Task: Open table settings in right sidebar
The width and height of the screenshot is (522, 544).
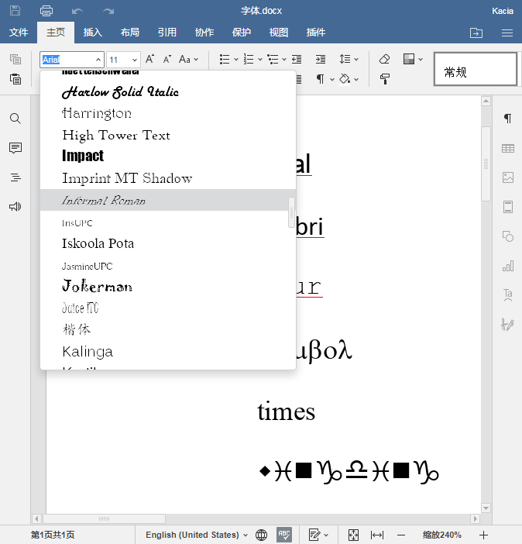Action: [x=508, y=149]
